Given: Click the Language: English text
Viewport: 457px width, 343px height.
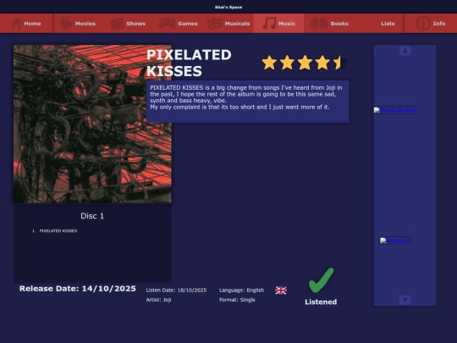Looking at the screenshot, I should click(241, 290).
